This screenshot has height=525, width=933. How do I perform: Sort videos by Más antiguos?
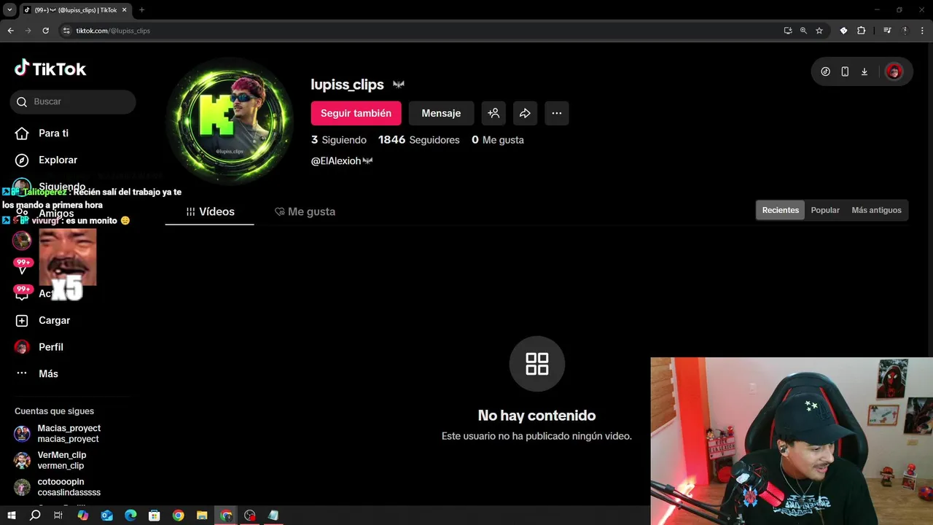876,210
